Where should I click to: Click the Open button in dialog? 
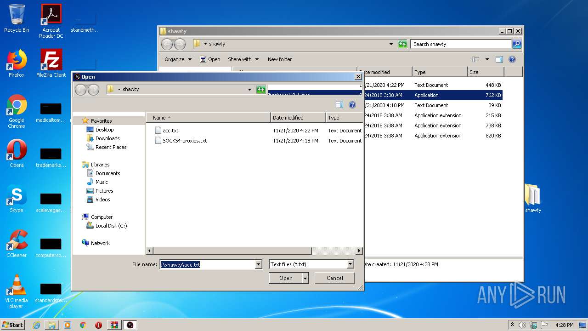[x=286, y=278]
